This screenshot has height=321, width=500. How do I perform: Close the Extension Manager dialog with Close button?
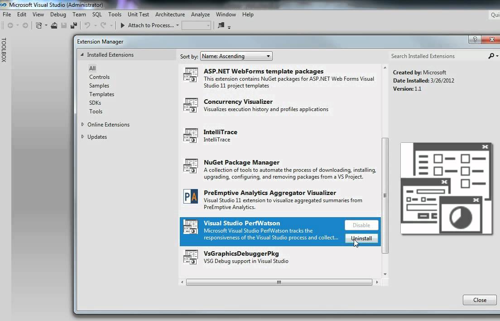480,300
